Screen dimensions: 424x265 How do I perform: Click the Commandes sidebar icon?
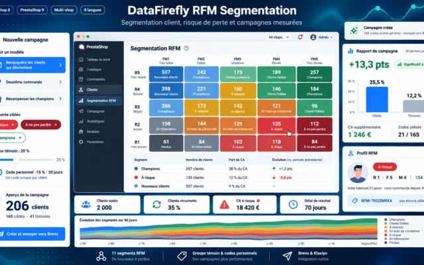[81, 79]
